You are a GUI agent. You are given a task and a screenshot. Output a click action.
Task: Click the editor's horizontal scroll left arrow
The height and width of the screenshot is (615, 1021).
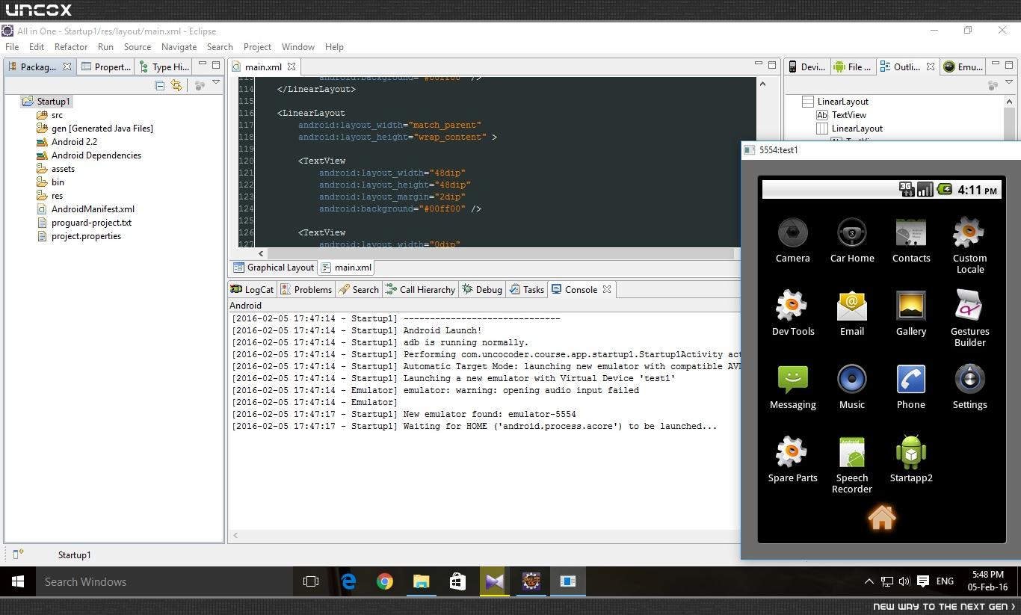pyautogui.click(x=261, y=253)
